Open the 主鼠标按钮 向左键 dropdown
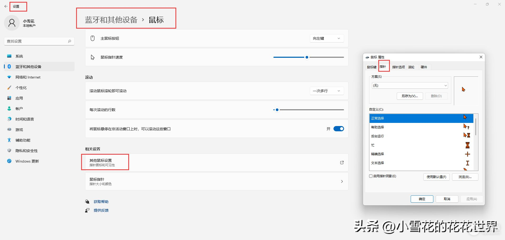The width and height of the screenshot is (505, 240). pos(327,38)
